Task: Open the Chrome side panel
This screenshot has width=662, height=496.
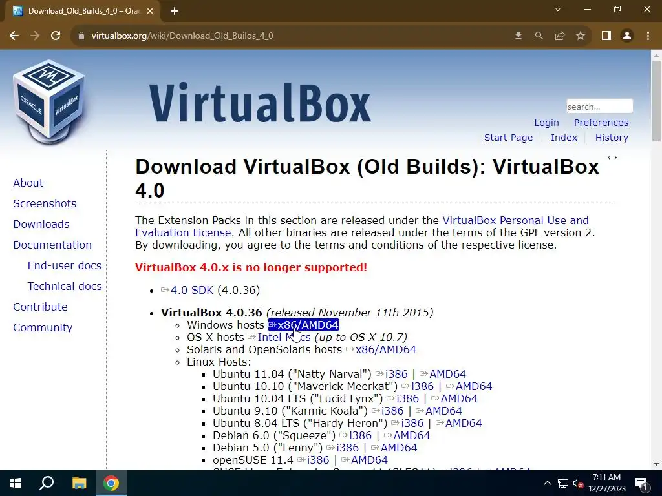Action: click(x=606, y=36)
